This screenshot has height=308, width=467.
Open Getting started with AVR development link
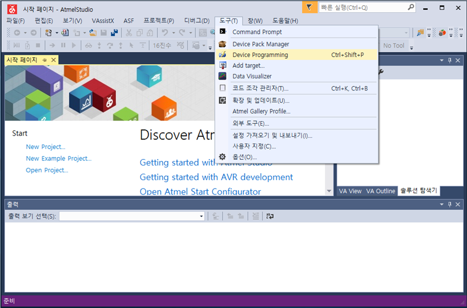(216, 177)
